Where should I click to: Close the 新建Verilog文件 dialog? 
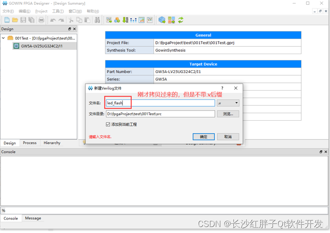[236, 88]
